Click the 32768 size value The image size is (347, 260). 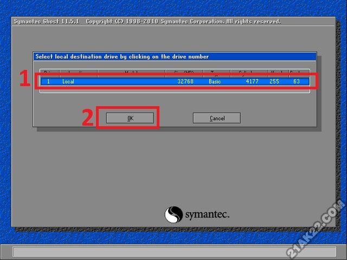[185, 82]
